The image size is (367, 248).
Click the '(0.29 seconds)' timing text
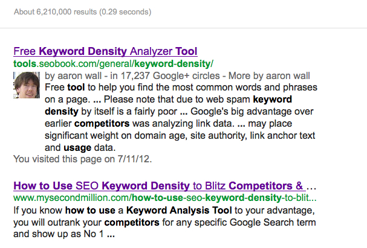125,12
